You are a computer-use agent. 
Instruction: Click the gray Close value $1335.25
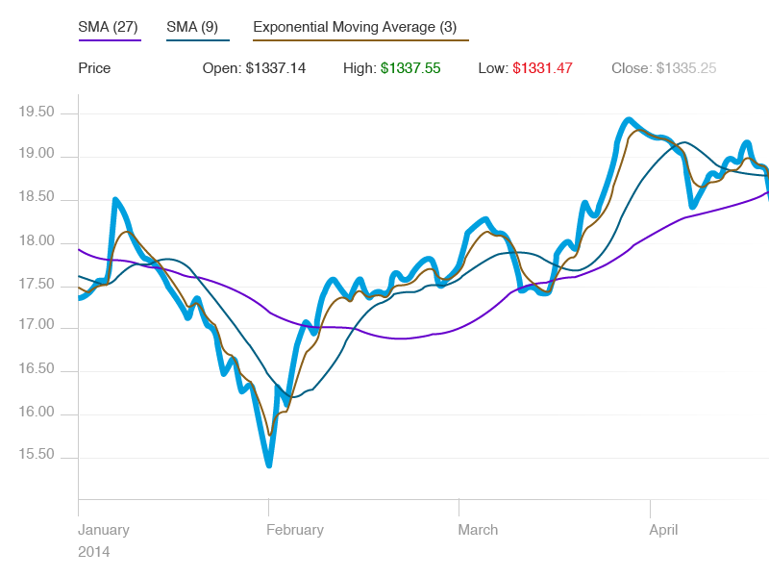pyautogui.click(x=686, y=68)
